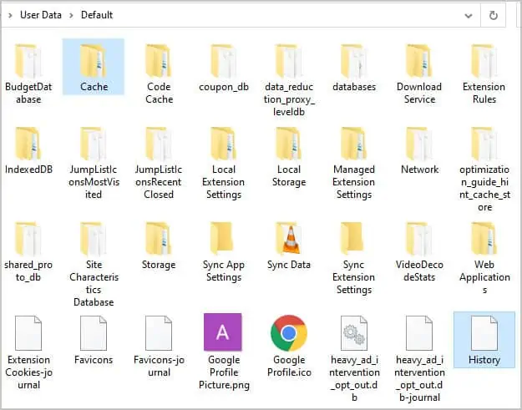Image resolution: width=522 pixels, height=410 pixels.
Task: Click the "Download Service" folder name label
Action: [x=419, y=94]
